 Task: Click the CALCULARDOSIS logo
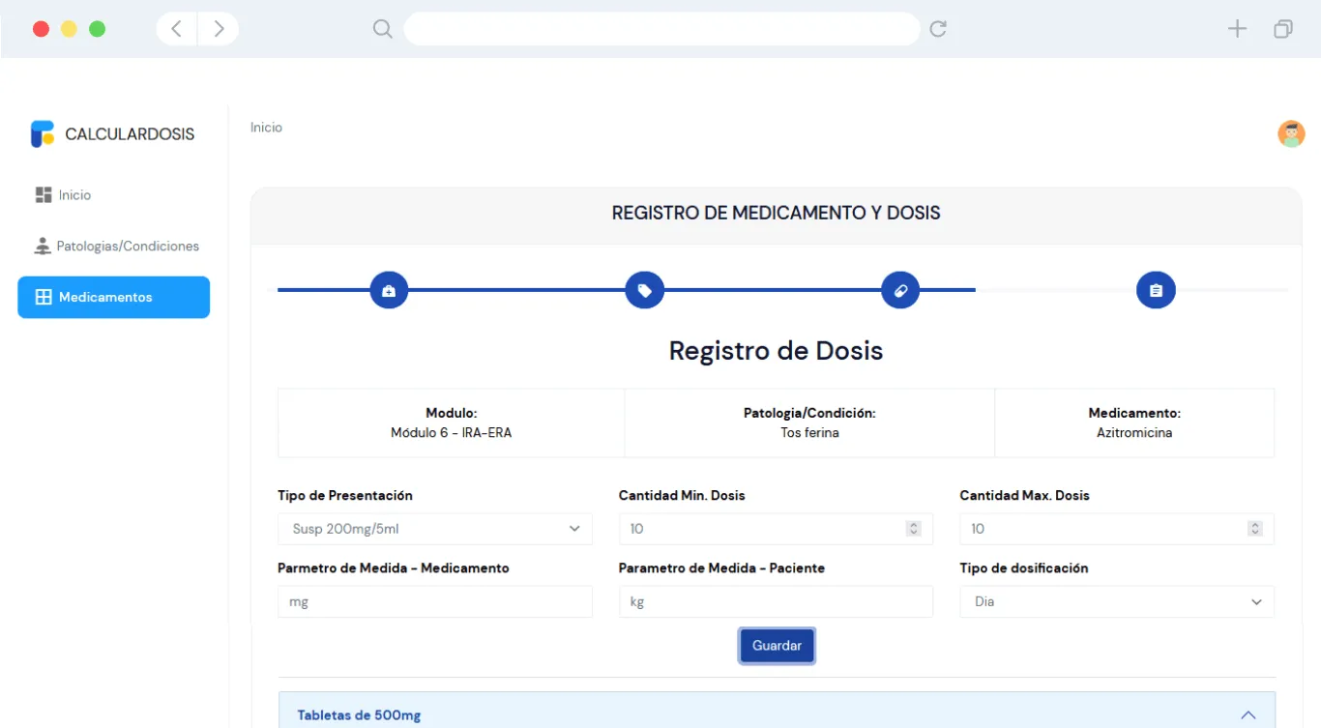tap(112, 134)
